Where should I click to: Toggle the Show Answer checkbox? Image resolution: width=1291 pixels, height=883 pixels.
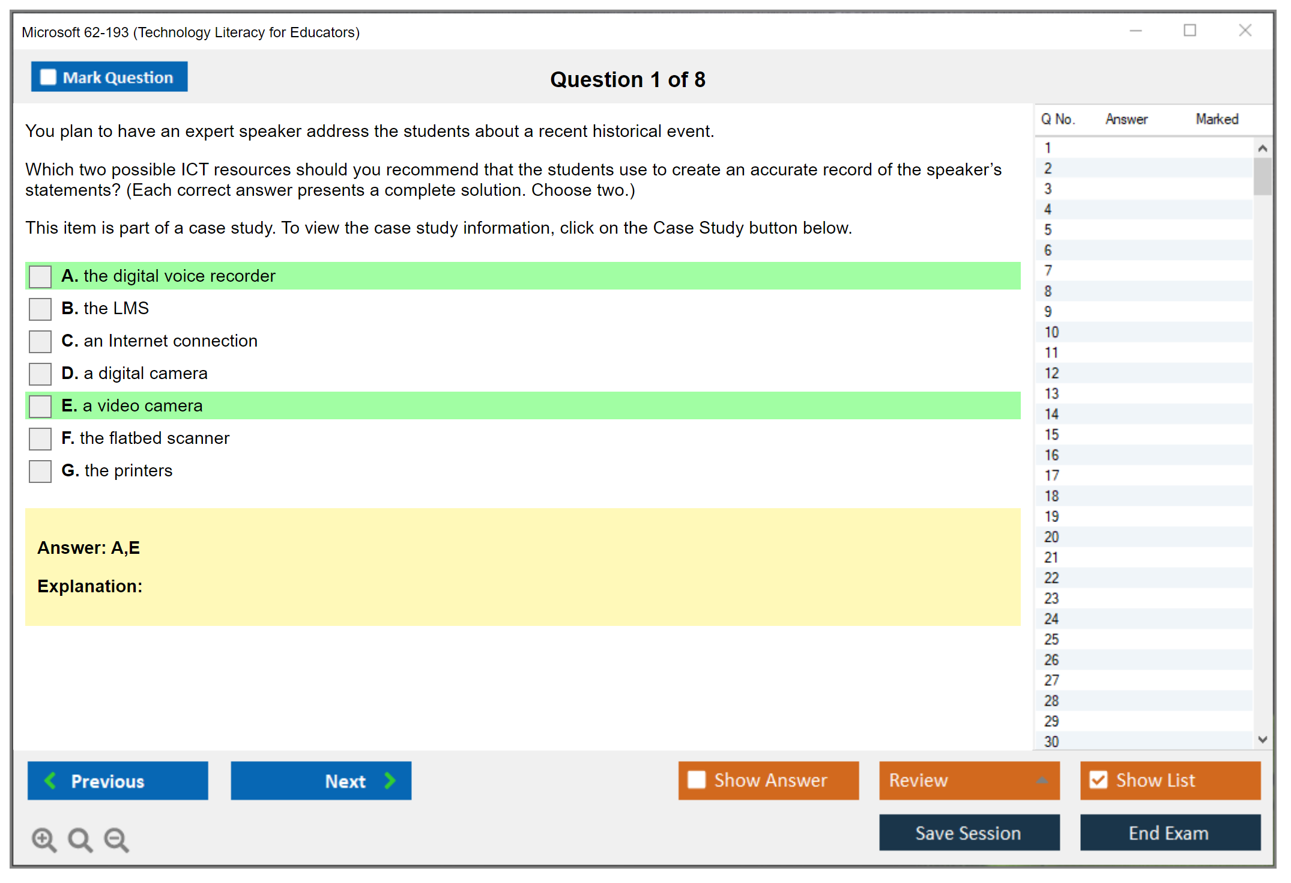(x=697, y=780)
